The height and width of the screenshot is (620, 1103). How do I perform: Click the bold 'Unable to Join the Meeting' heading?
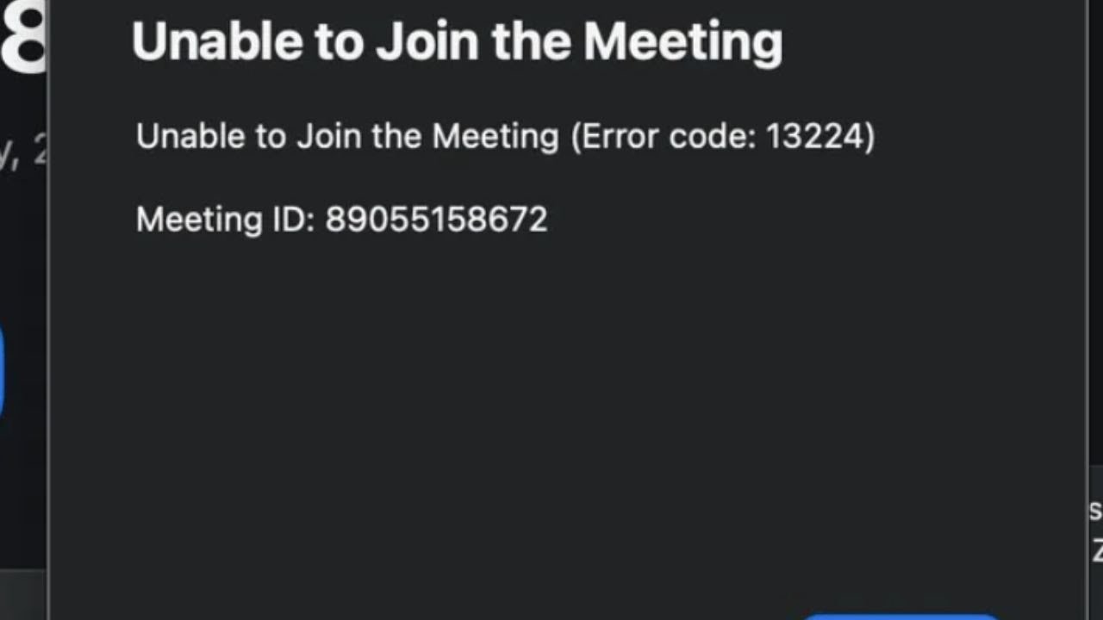[x=457, y=41]
